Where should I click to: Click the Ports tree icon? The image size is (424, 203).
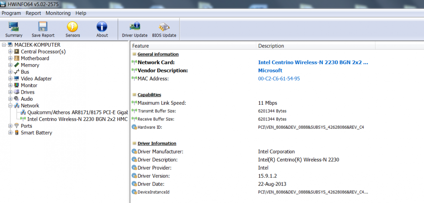[x=17, y=126]
